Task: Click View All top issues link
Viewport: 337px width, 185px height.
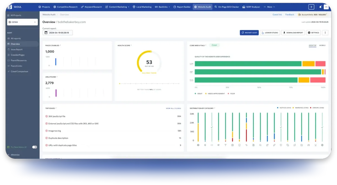Action: [x=174, y=108]
